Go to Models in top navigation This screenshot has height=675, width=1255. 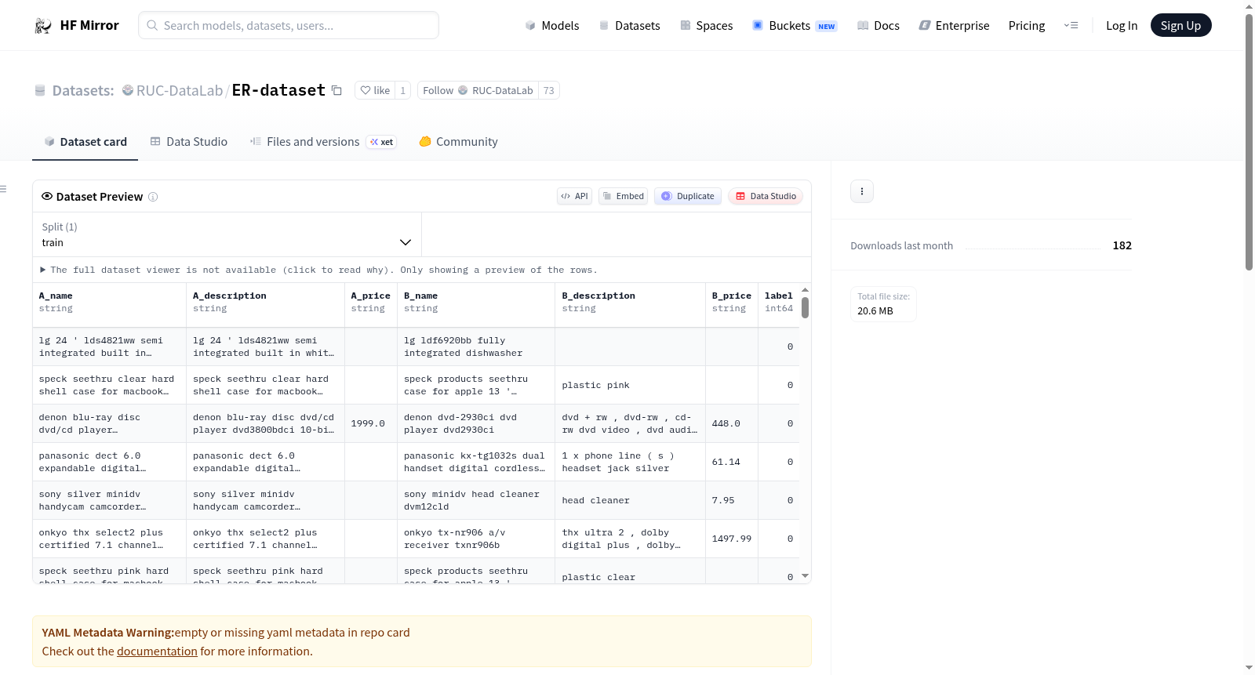(x=552, y=26)
